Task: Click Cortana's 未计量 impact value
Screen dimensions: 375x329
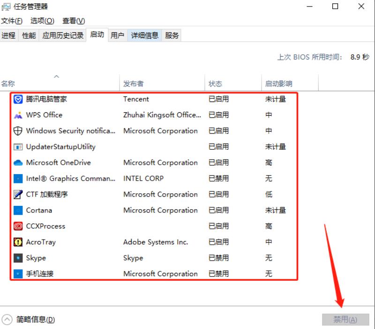Action: coord(276,210)
